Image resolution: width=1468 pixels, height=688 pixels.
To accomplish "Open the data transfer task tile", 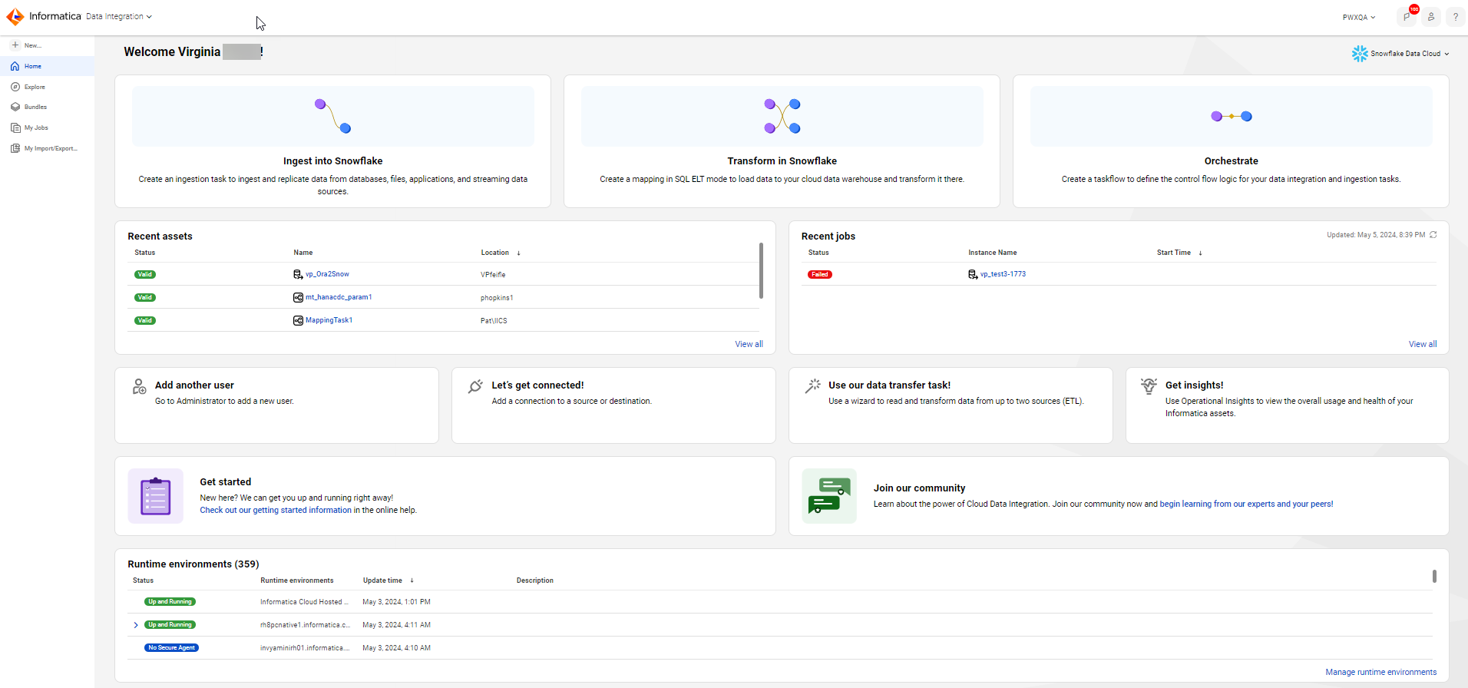I will tap(951, 405).
